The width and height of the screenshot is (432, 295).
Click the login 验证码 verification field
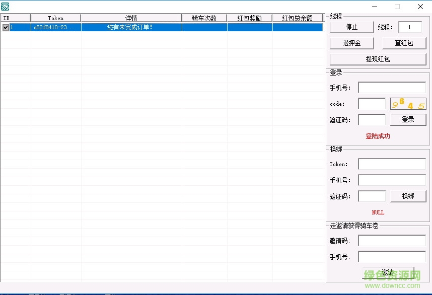(x=372, y=120)
